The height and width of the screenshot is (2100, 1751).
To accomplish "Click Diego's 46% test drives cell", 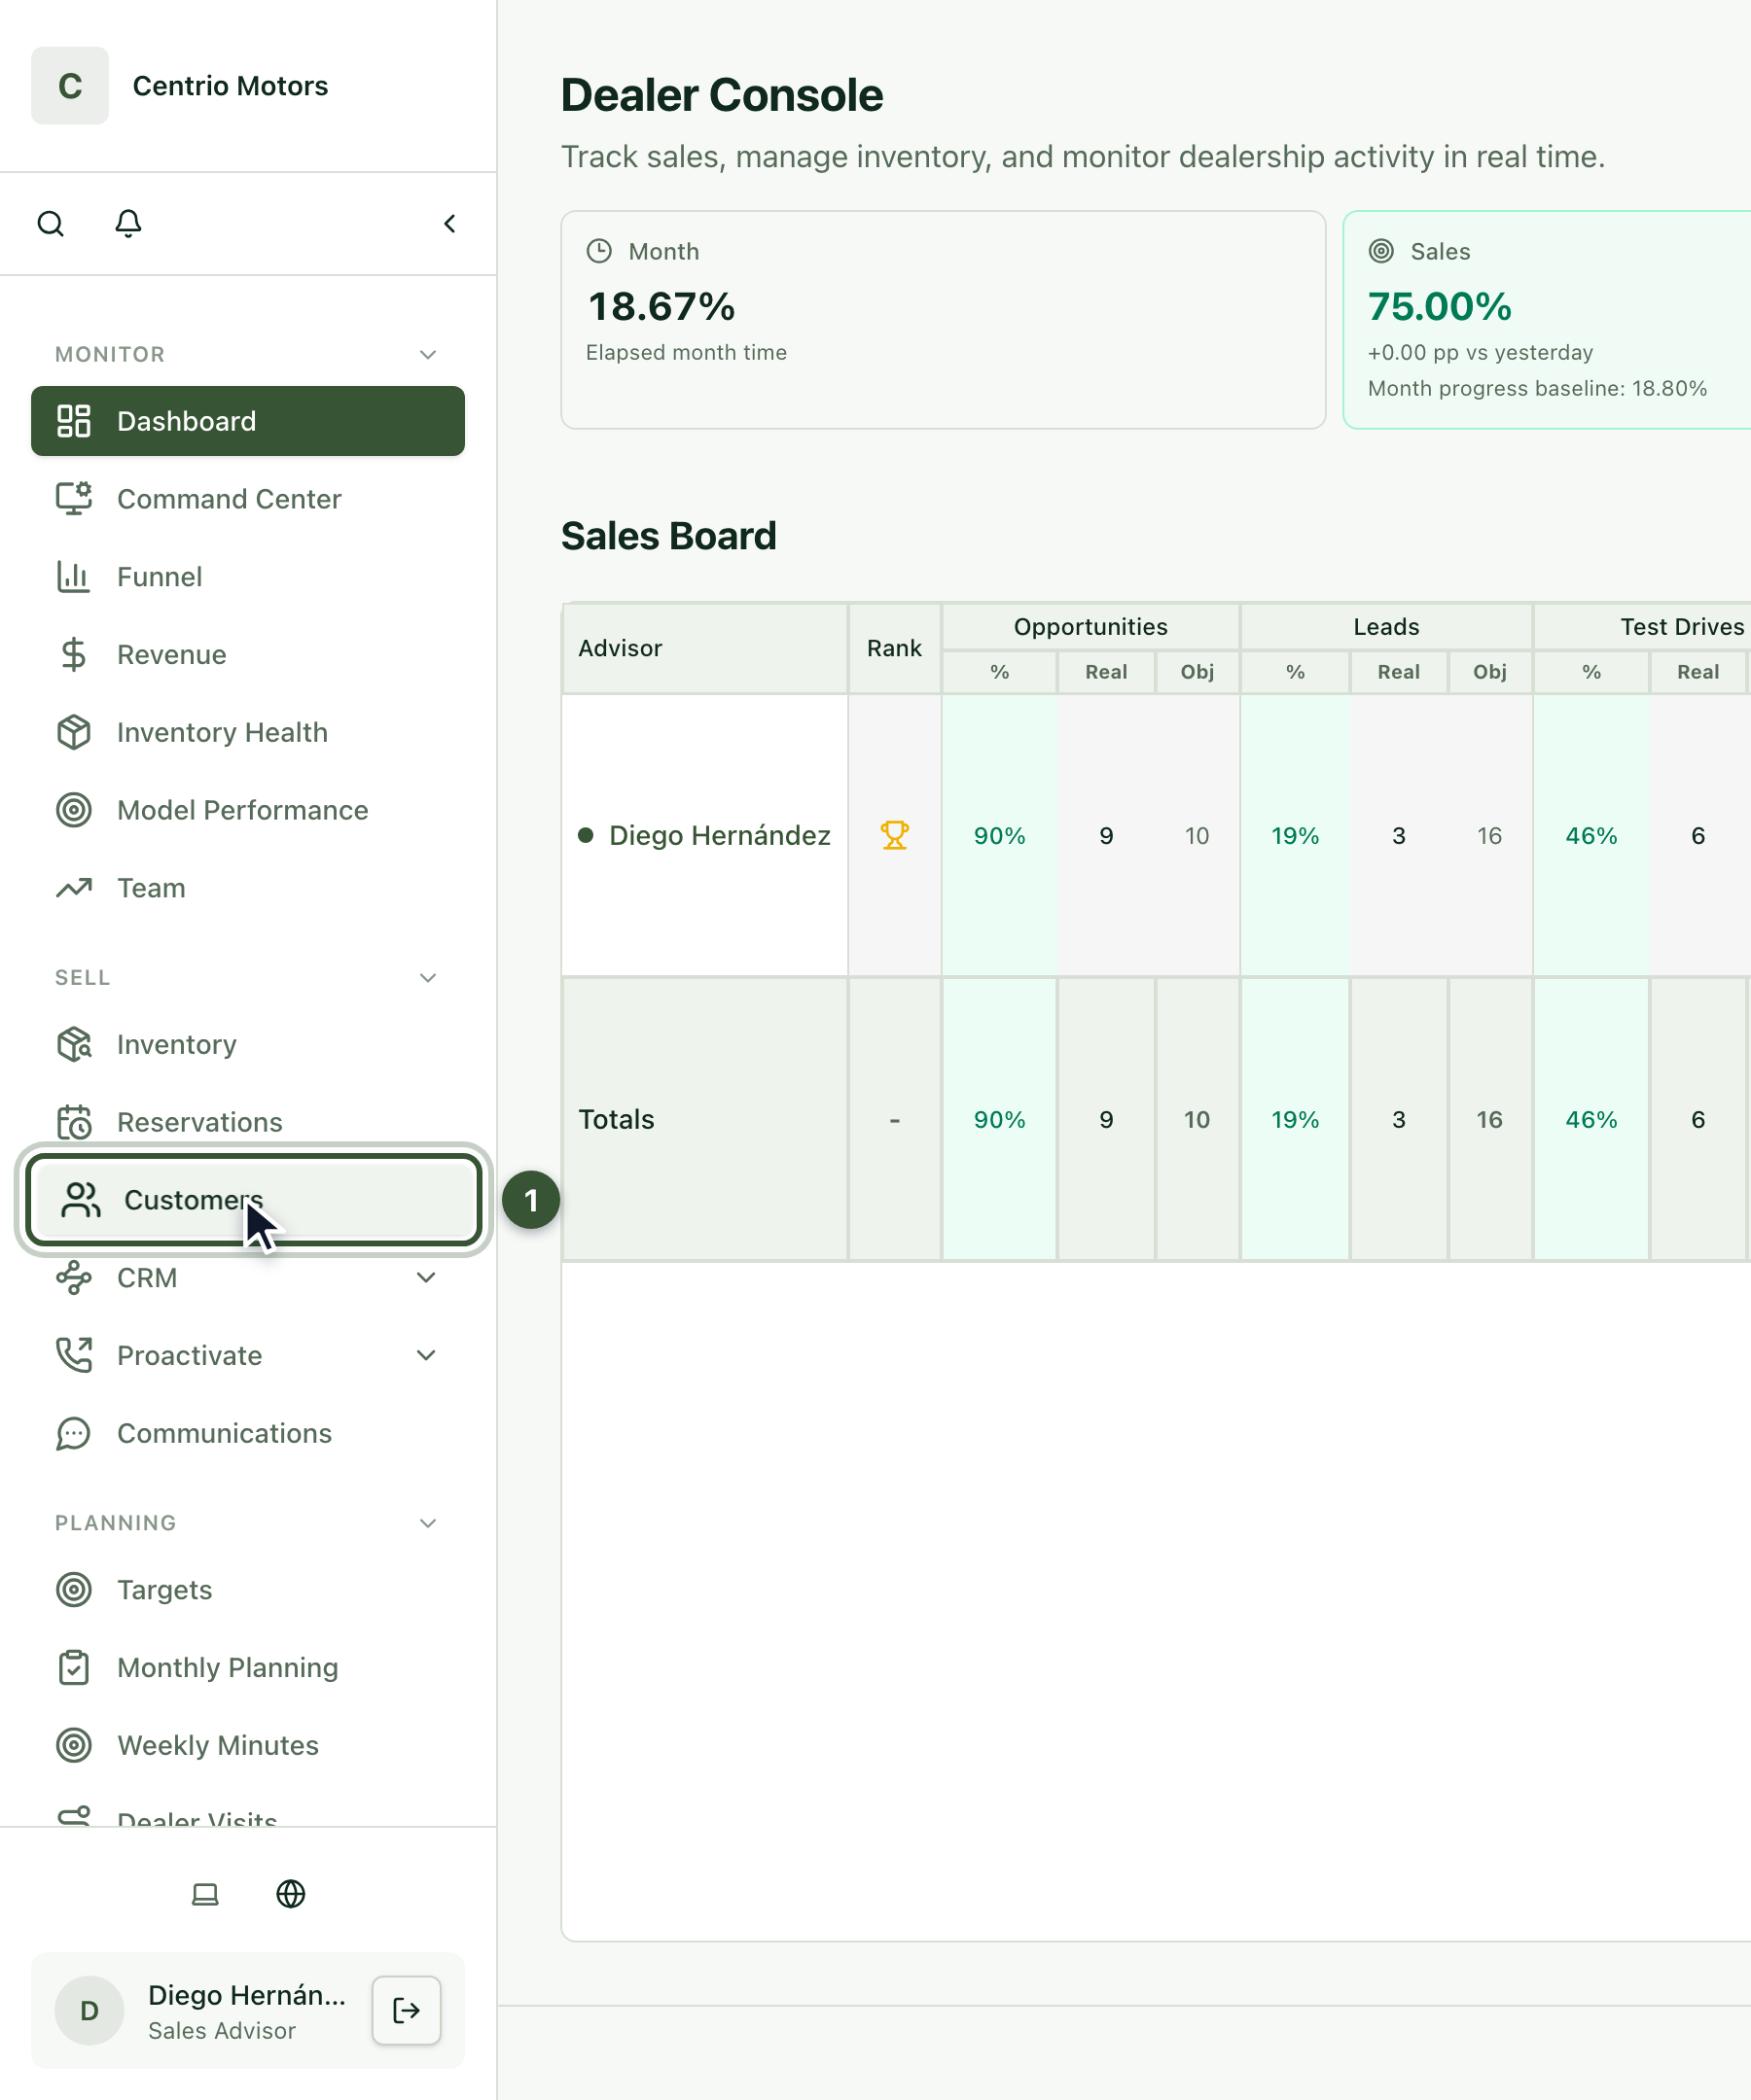I will pyautogui.click(x=1591, y=836).
